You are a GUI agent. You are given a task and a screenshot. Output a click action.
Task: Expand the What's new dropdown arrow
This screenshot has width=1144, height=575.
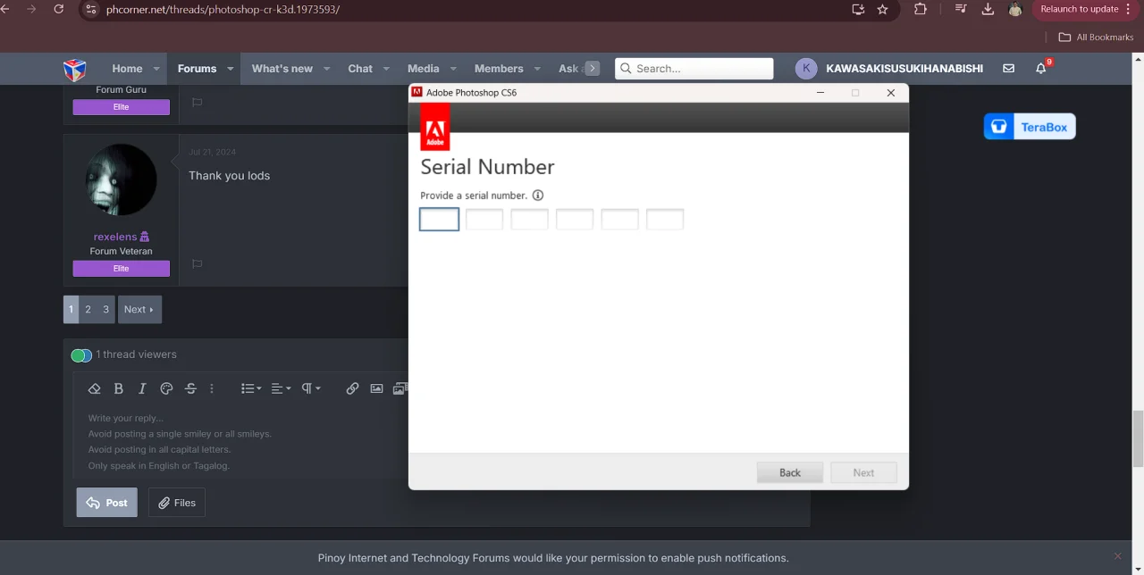click(326, 69)
